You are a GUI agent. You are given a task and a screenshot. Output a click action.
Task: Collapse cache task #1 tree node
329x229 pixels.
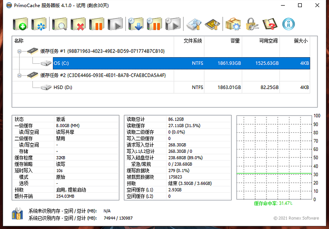point(19,51)
